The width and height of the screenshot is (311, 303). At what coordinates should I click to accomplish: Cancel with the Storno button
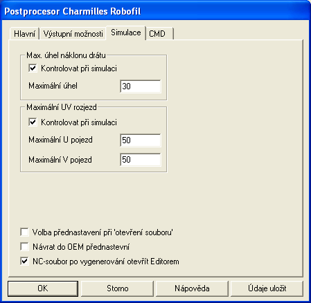tap(118, 288)
